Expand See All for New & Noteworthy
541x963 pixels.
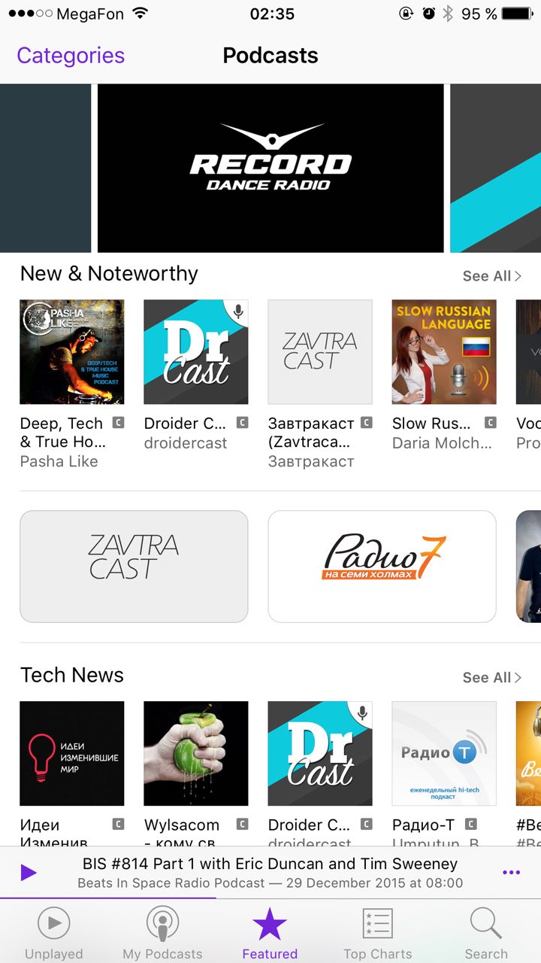coord(492,276)
